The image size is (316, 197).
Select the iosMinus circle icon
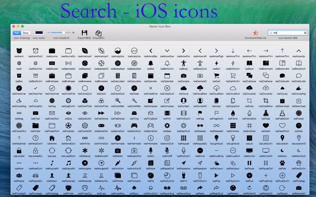pyautogui.click(x=200, y=150)
